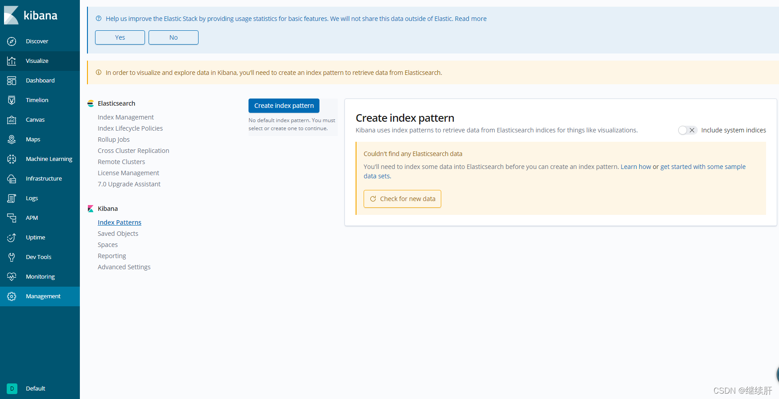Click the Canvas label in sidebar

[x=35, y=120]
